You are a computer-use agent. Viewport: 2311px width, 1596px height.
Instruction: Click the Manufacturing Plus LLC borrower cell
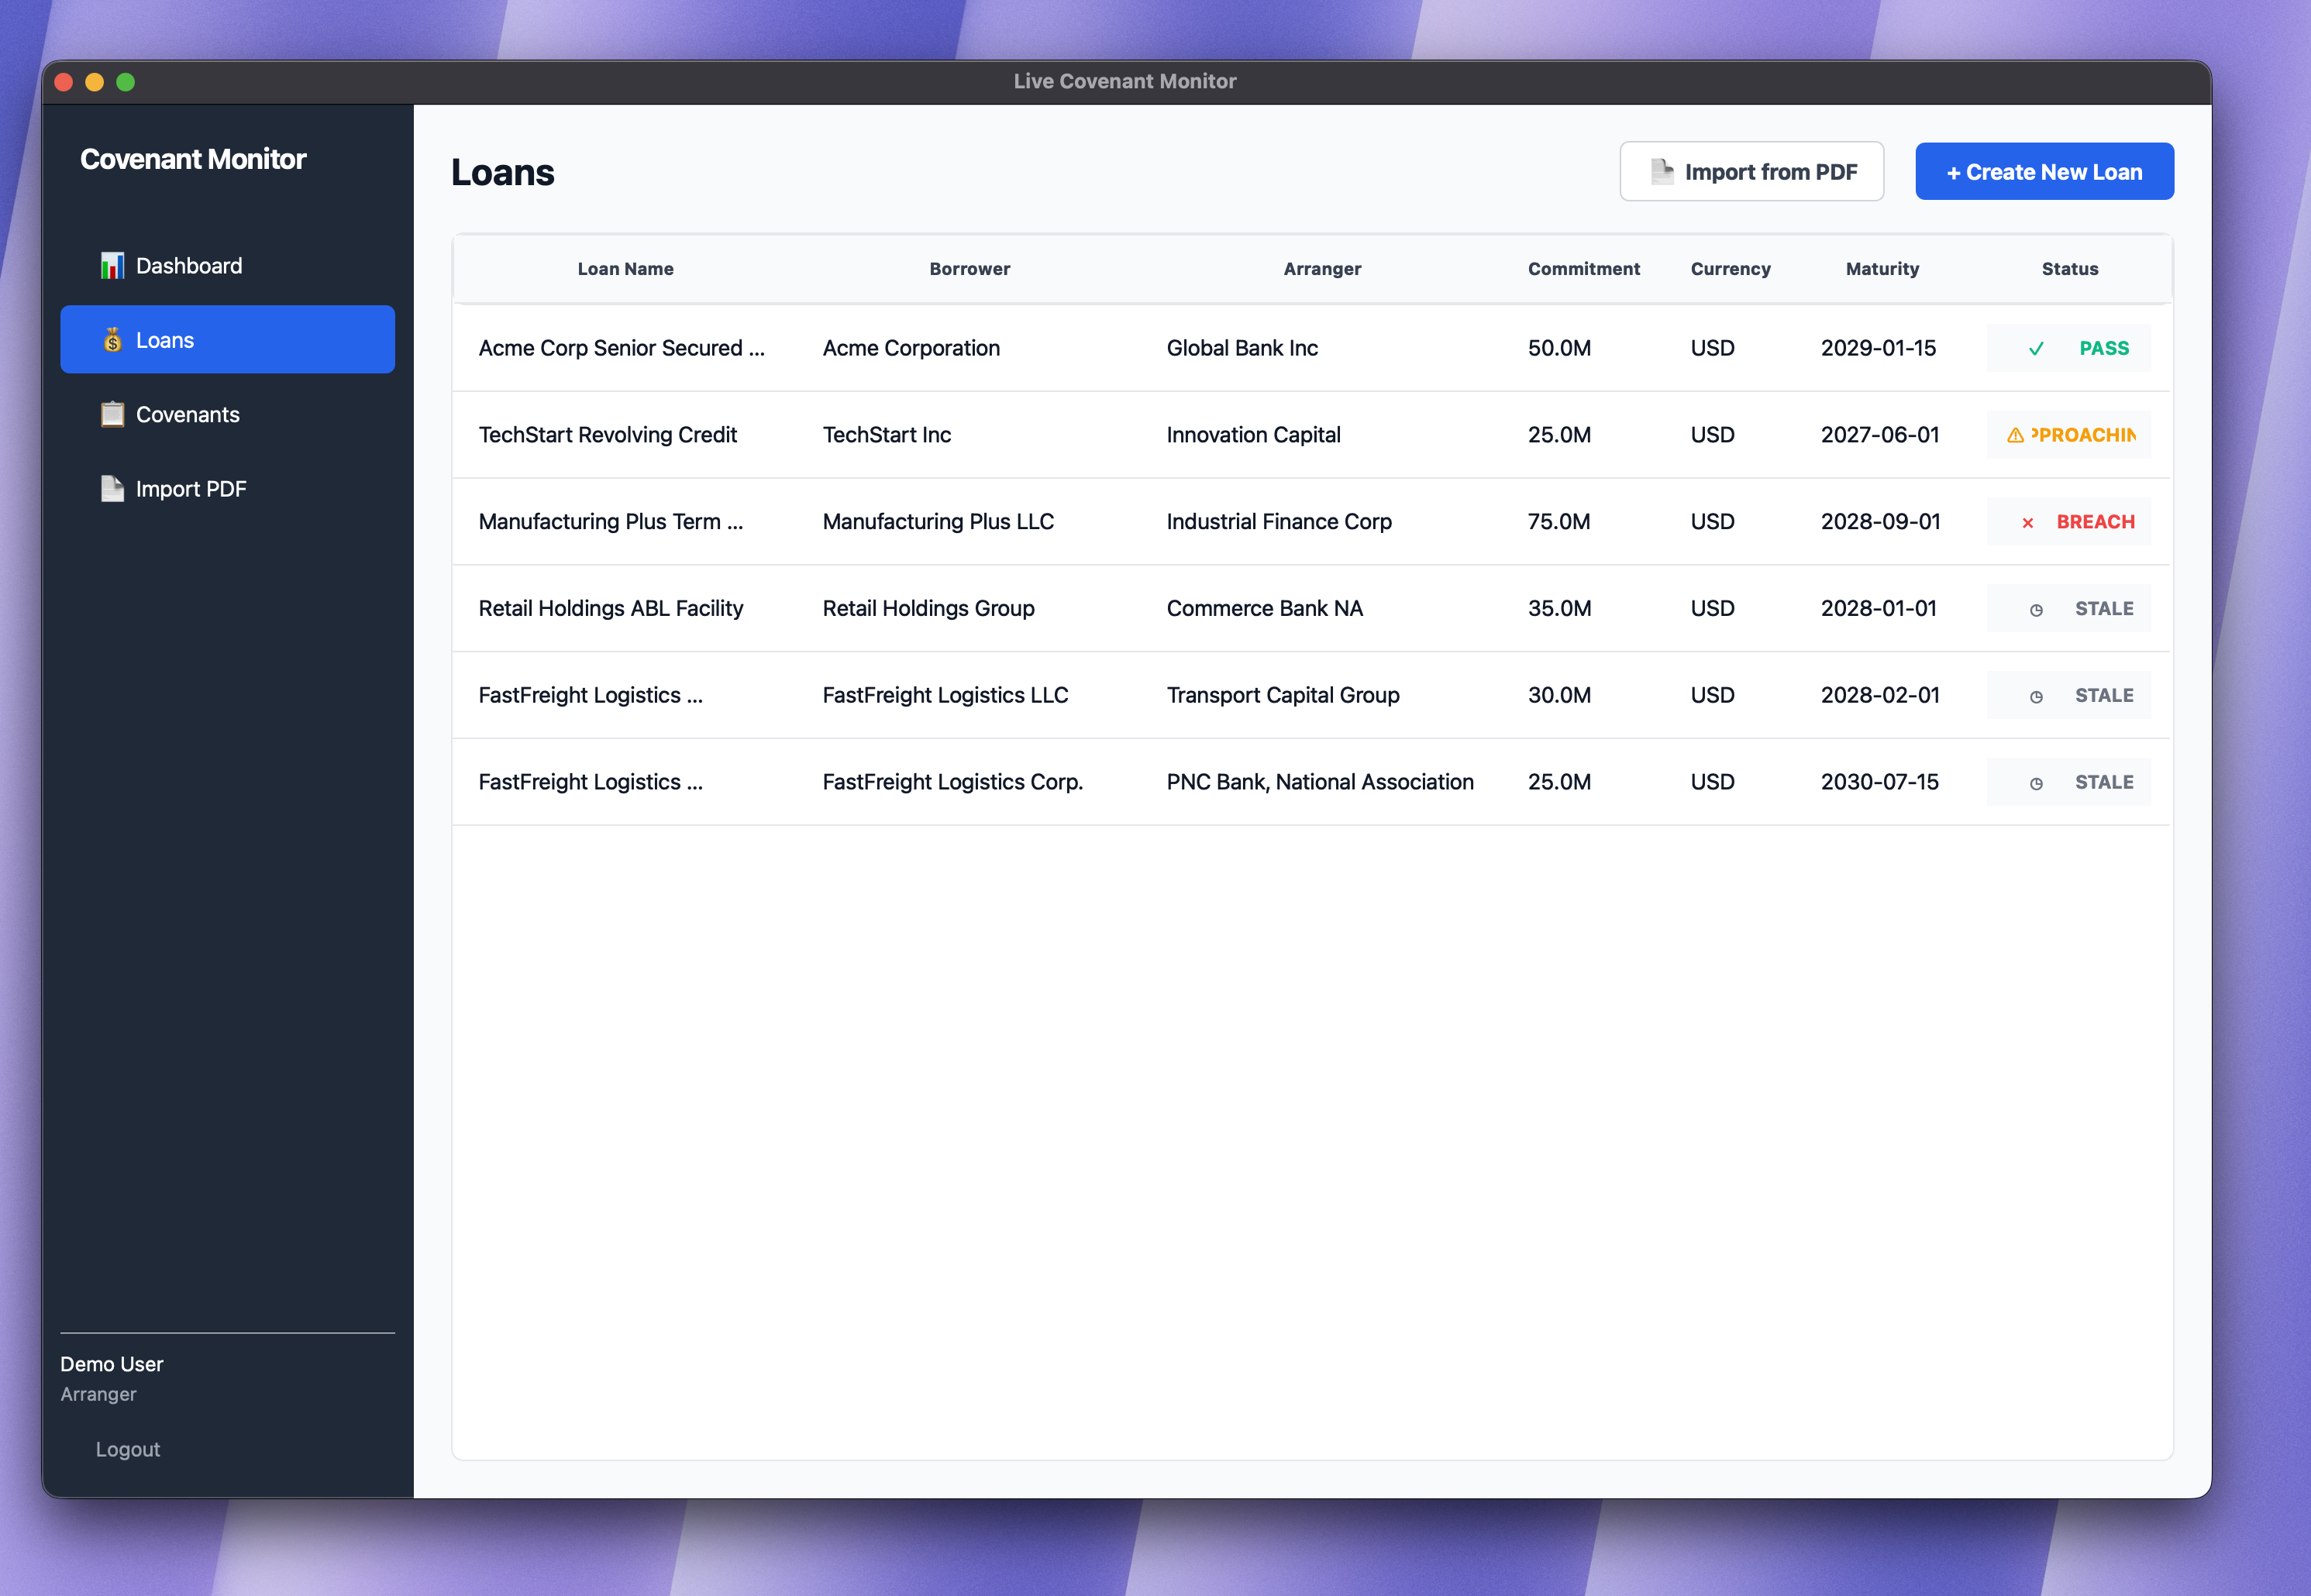pos(937,522)
